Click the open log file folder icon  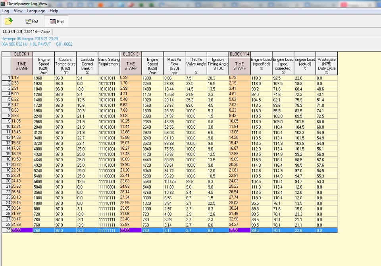click(x=8, y=21)
